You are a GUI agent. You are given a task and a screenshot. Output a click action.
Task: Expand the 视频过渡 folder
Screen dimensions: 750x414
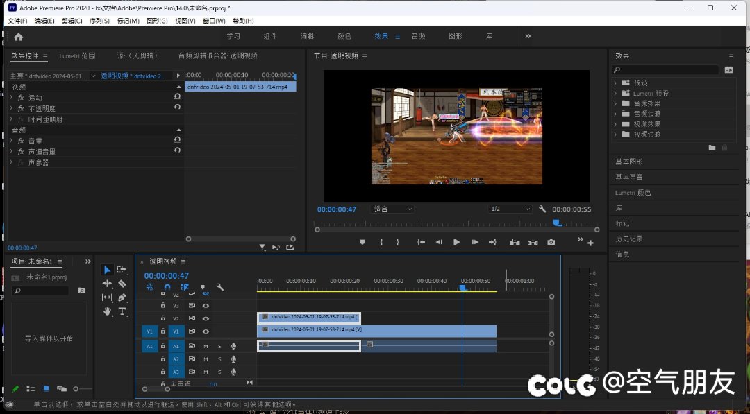(x=615, y=134)
